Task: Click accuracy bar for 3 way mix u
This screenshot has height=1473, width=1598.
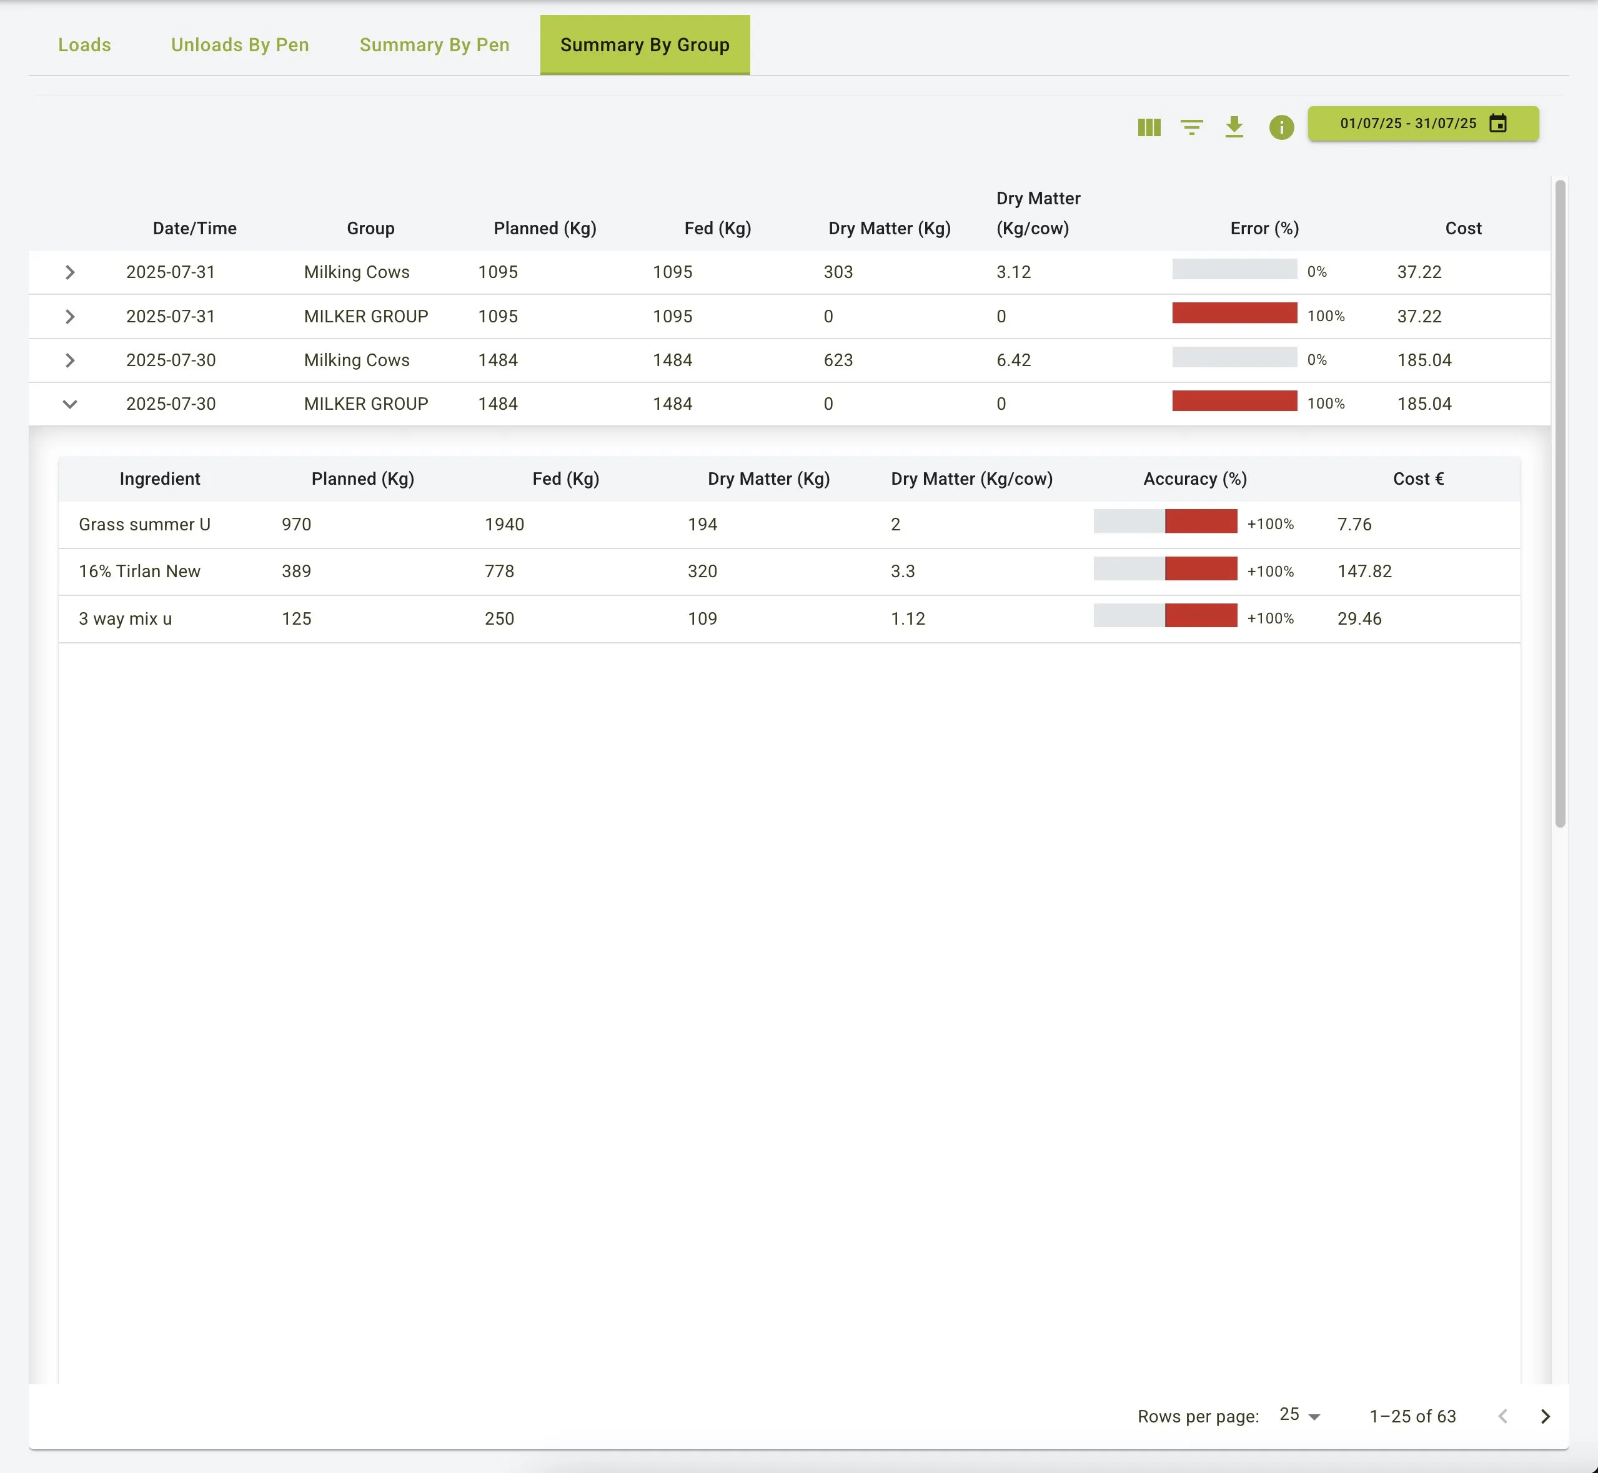Action: tap(1164, 615)
